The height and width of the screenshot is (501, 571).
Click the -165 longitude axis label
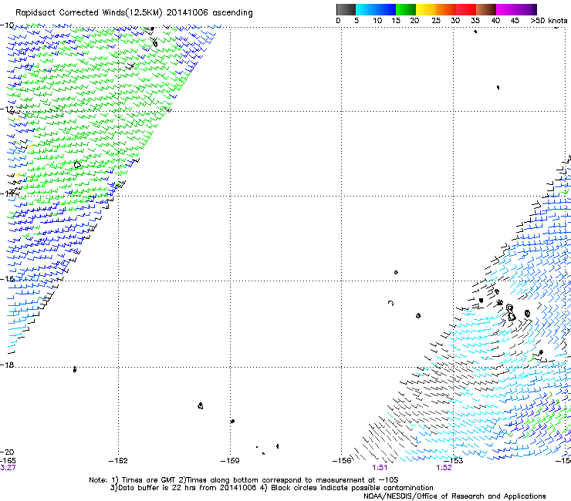(8, 461)
